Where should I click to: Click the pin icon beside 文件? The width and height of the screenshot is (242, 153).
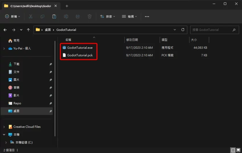point(51,72)
